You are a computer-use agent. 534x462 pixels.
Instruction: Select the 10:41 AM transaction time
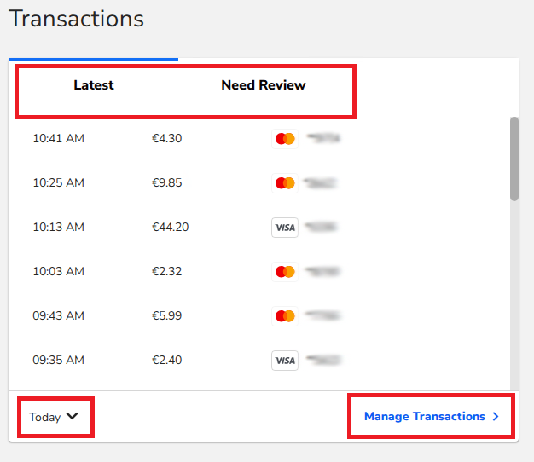tap(59, 138)
